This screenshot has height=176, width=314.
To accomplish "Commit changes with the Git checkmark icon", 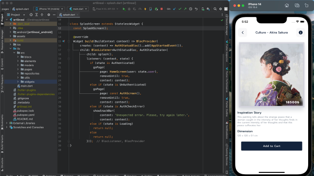I will click(x=180, y=9).
